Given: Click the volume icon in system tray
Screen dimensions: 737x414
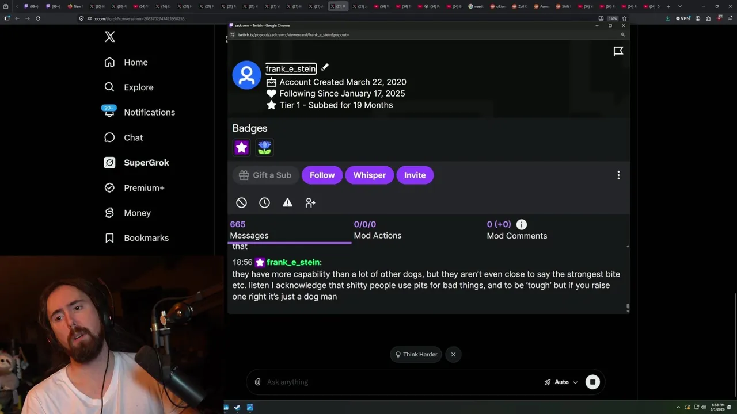Looking at the screenshot, I should pyautogui.click(x=702, y=408).
